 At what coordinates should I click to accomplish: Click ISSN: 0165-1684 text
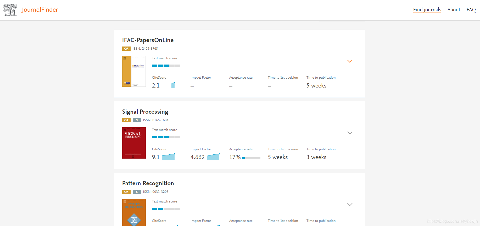click(156, 120)
